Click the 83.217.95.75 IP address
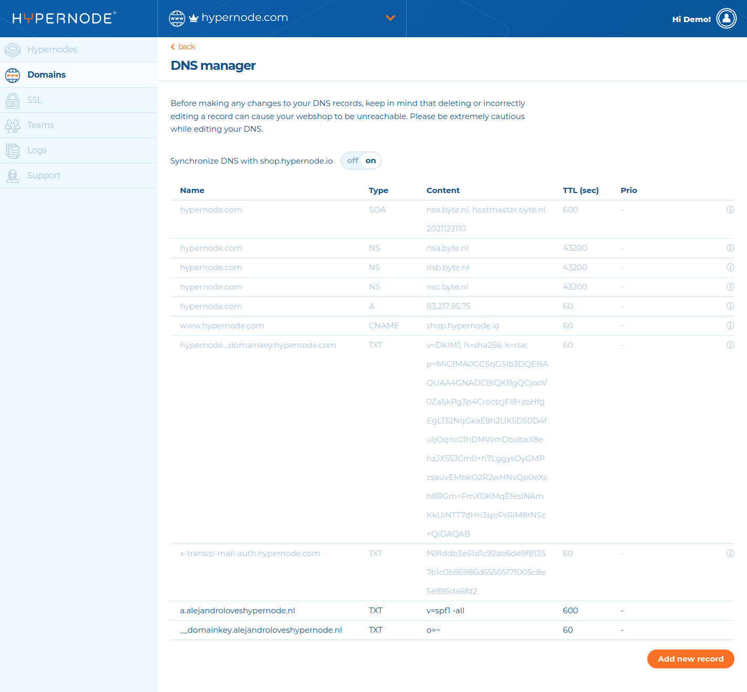747x692 pixels. tap(449, 306)
